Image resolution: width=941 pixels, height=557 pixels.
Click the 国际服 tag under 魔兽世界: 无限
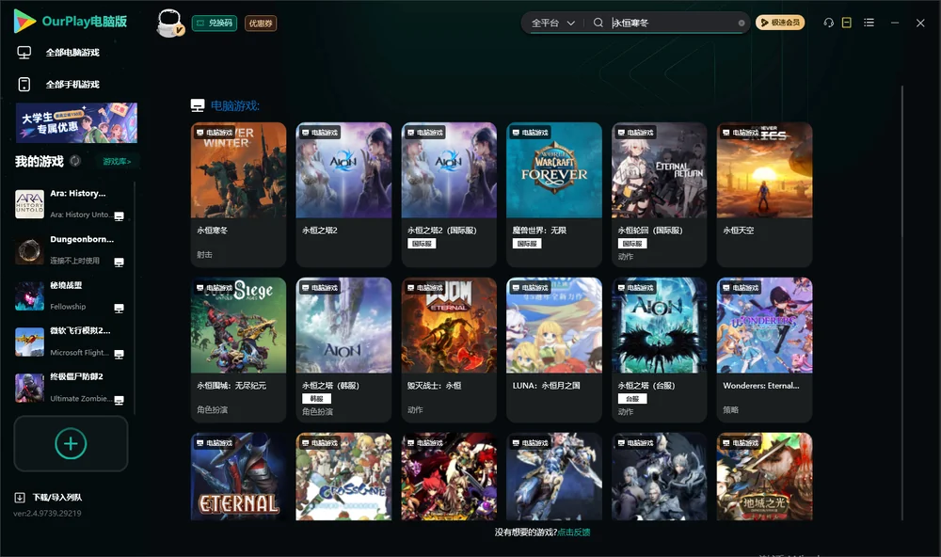pyautogui.click(x=527, y=244)
